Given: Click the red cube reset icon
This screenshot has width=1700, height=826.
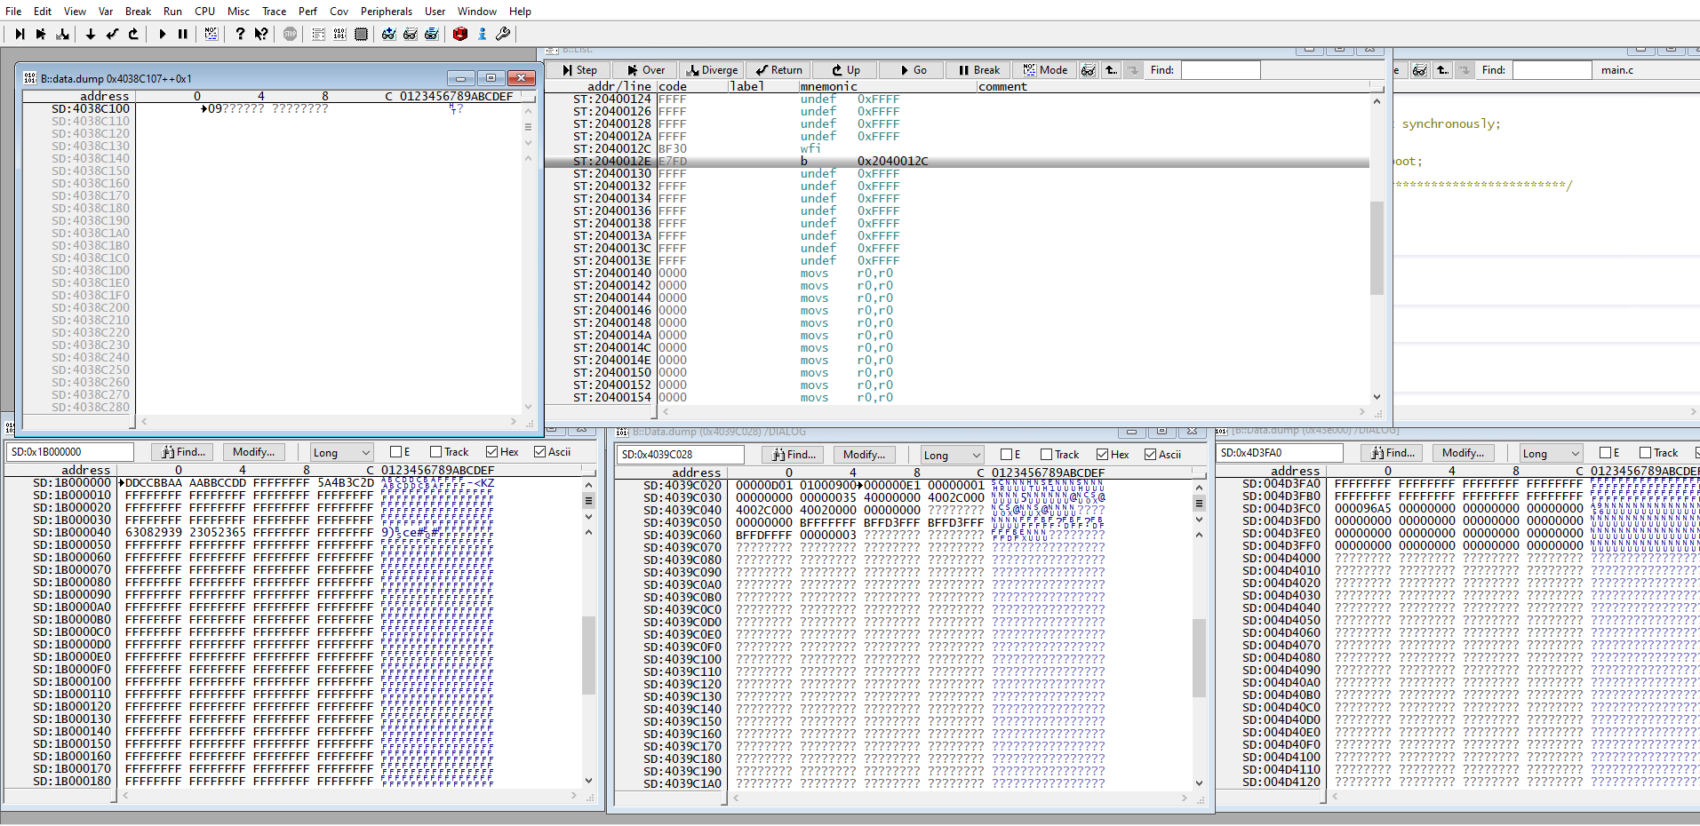Looking at the screenshot, I should click(460, 34).
